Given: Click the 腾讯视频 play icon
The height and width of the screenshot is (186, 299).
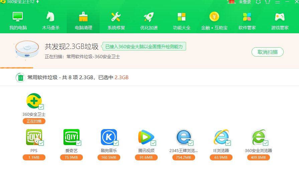Looking at the screenshot, I should click(146, 137).
